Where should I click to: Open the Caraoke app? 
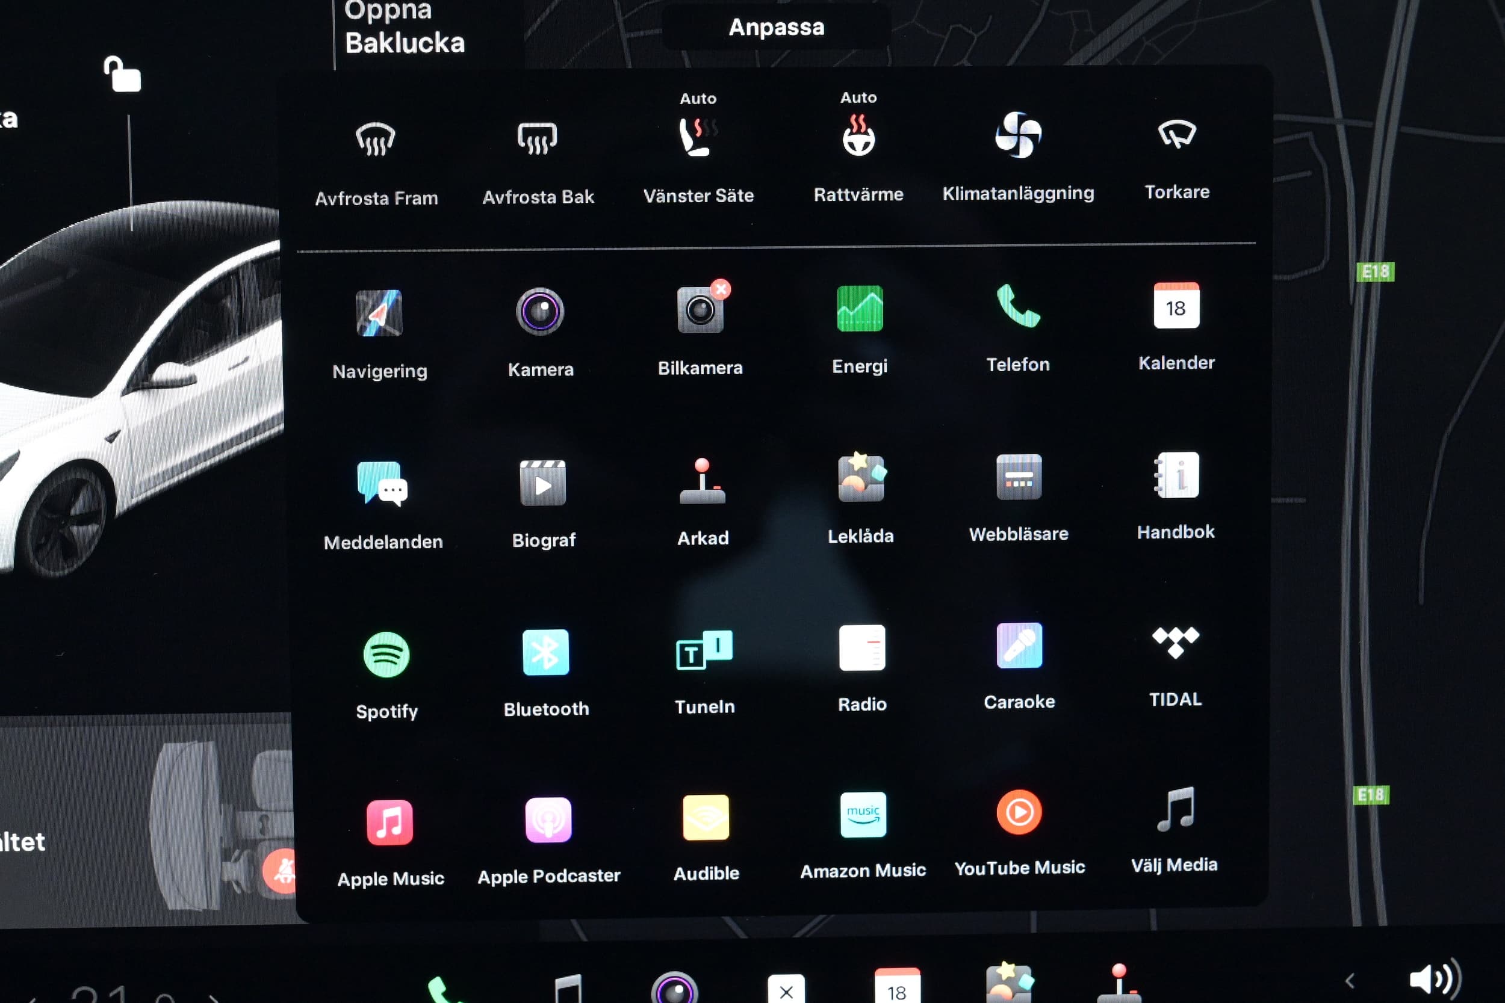(1019, 646)
